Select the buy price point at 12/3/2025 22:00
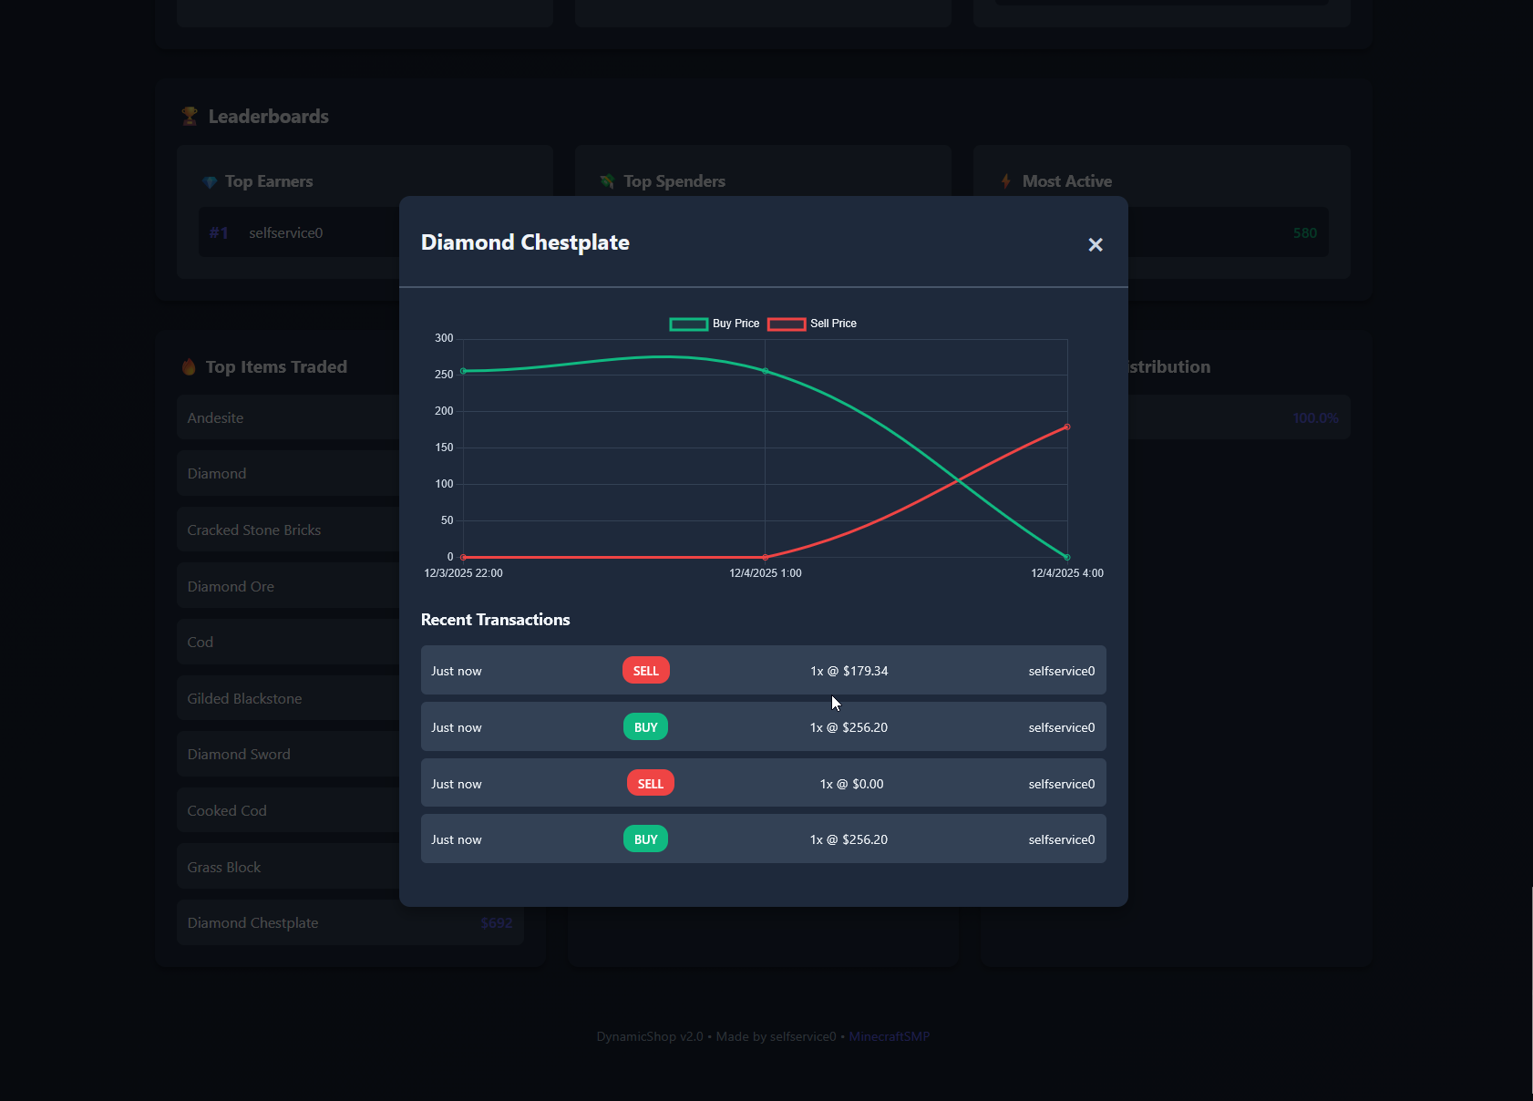The width and height of the screenshot is (1533, 1101). (x=463, y=371)
